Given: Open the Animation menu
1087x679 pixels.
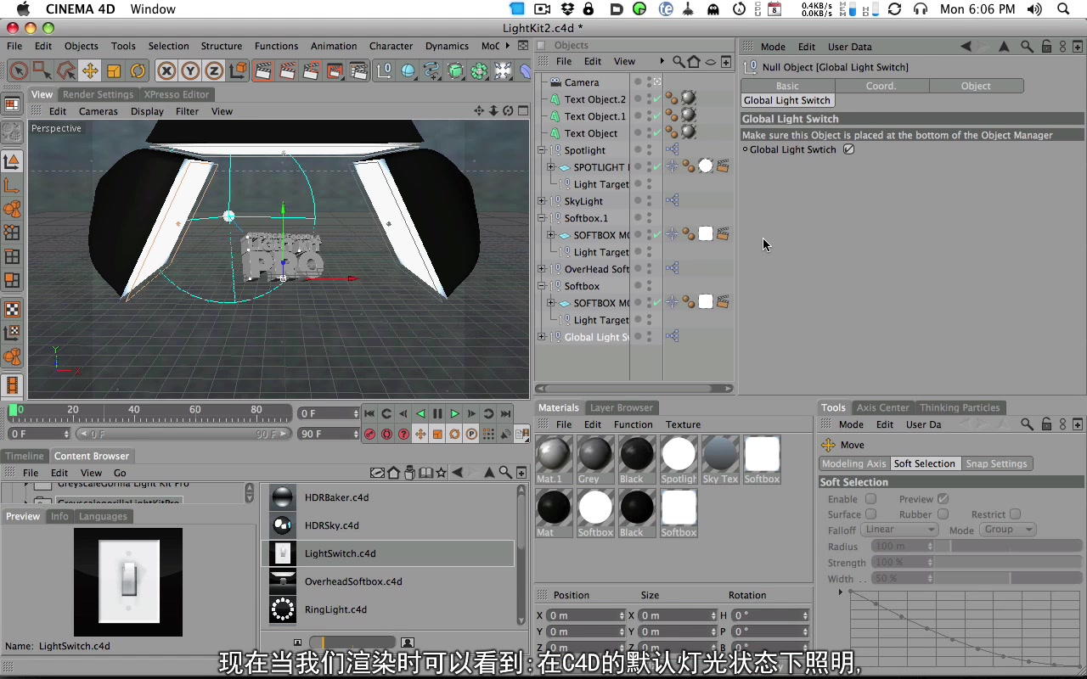Looking at the screenshot, I should 334,46.
